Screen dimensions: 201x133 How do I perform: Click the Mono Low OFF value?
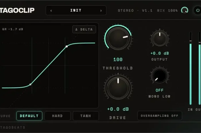[160, 90]
